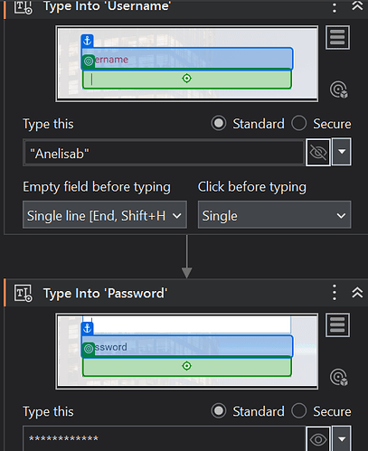This screenshot has height=451, width=368.
Task: Select Standard radio for Username text
Action: click(219, 124)
